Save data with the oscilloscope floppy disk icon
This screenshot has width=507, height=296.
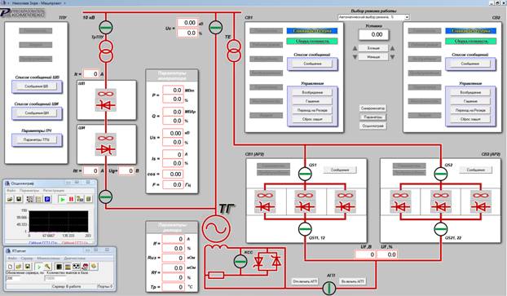[x=19, y=199]
